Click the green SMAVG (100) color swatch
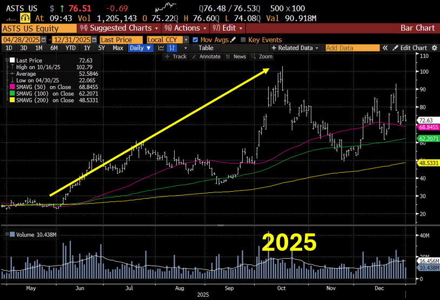Viewport: 440px width, 300px height. pyautogui.click(x=12, y=93)
